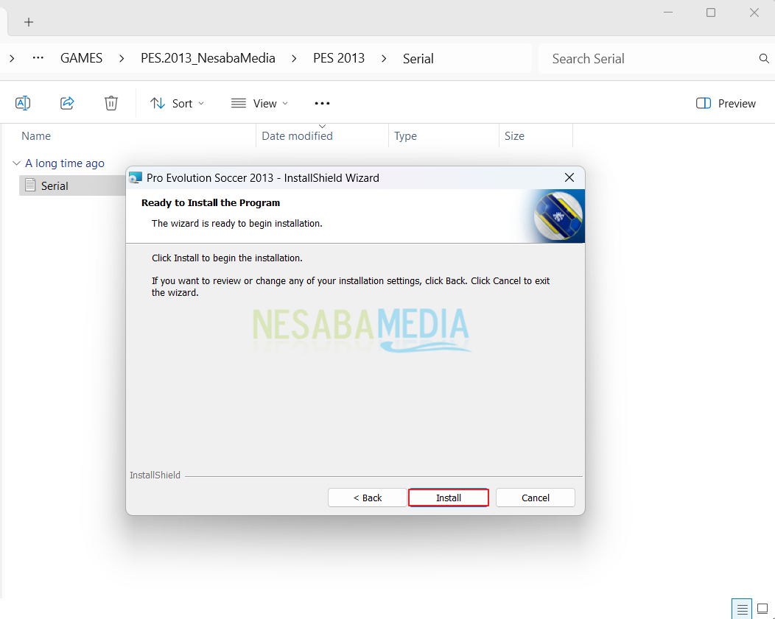Open a new tab with plus icon
Image resolution: width=775 pixels, height=619 pixels.
[x=29, y=22]
